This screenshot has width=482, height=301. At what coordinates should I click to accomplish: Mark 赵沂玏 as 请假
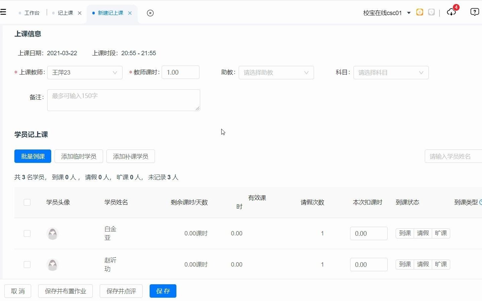pyautogui.click(x=423, y=264)
